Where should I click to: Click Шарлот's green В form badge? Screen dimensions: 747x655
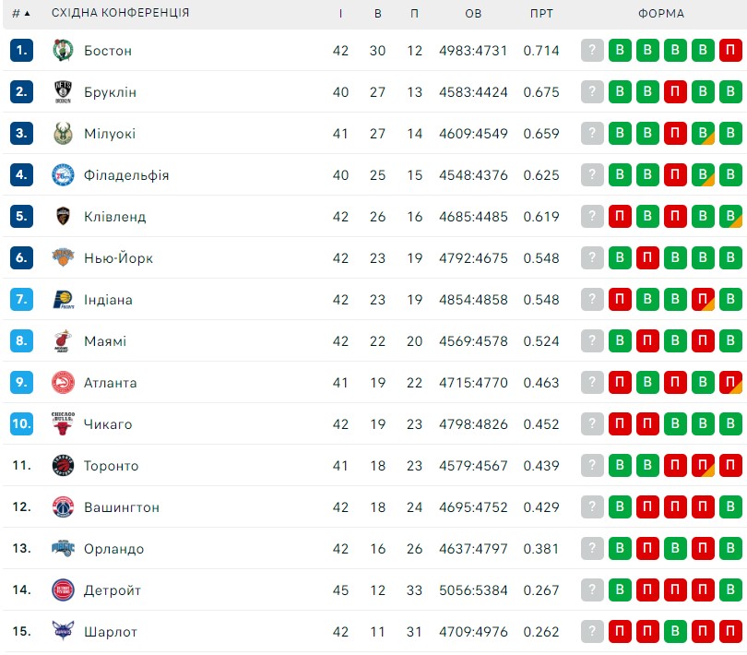675,631
